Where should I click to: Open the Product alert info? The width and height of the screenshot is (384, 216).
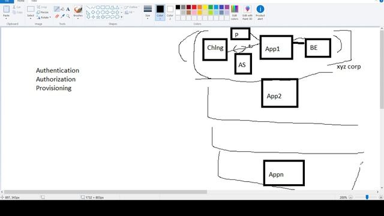tap(260, 13)
